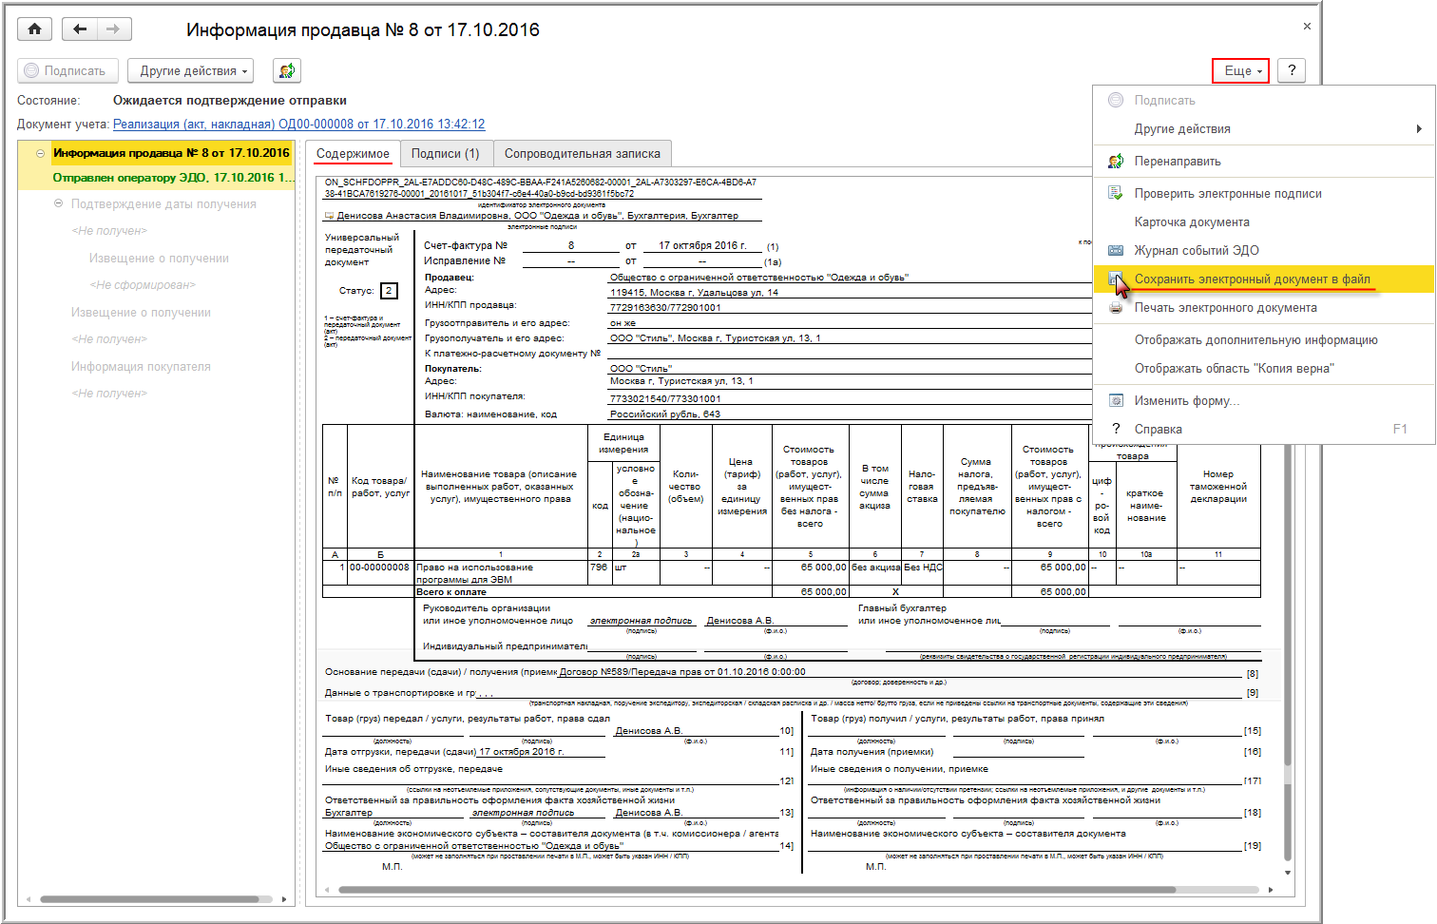Choose Подписать in the Еще menu
Viewport: 1437px width, 924px height.
click(x=1263, y=101)
